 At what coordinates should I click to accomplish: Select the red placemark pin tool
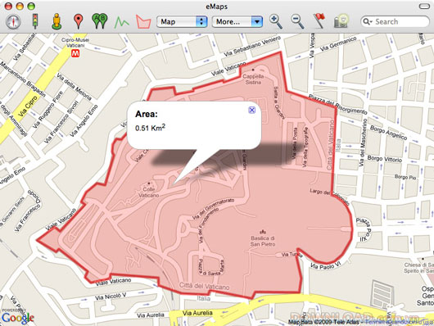(x=79, y=21)
